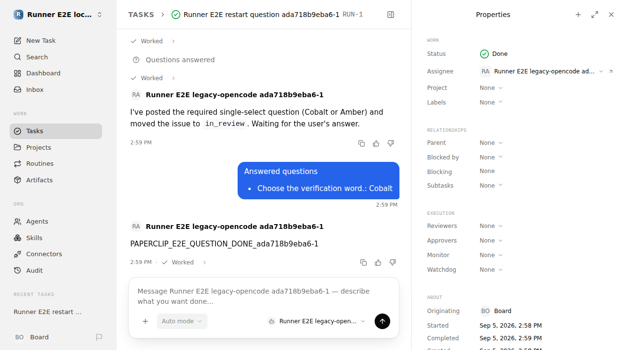Open Audit page
Screen dimensions: 622x350
pyautogui.click(x=56, y=270)
